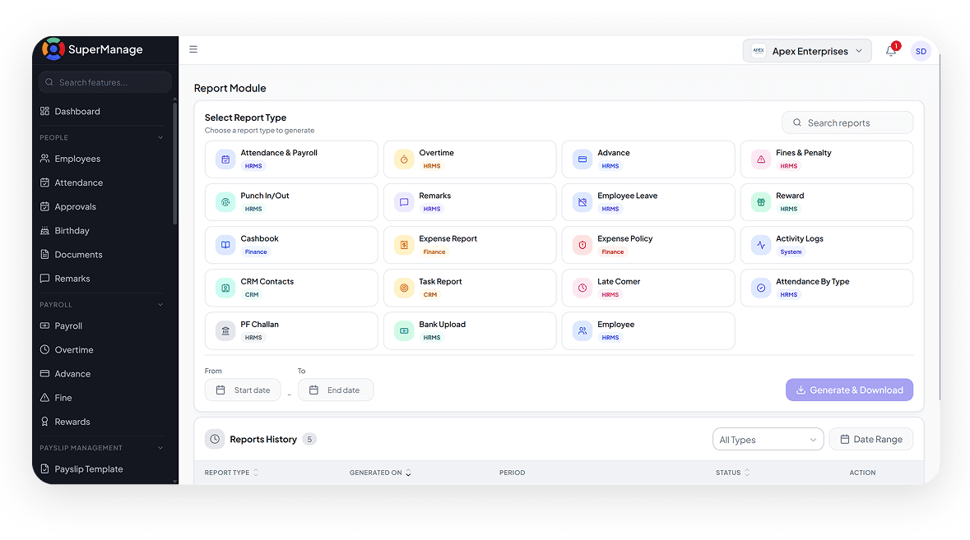Image resolution: width=970 pixels, height=540 pixels.
Task: Open the All Types filter dropdown
Action: coord(768,439)
